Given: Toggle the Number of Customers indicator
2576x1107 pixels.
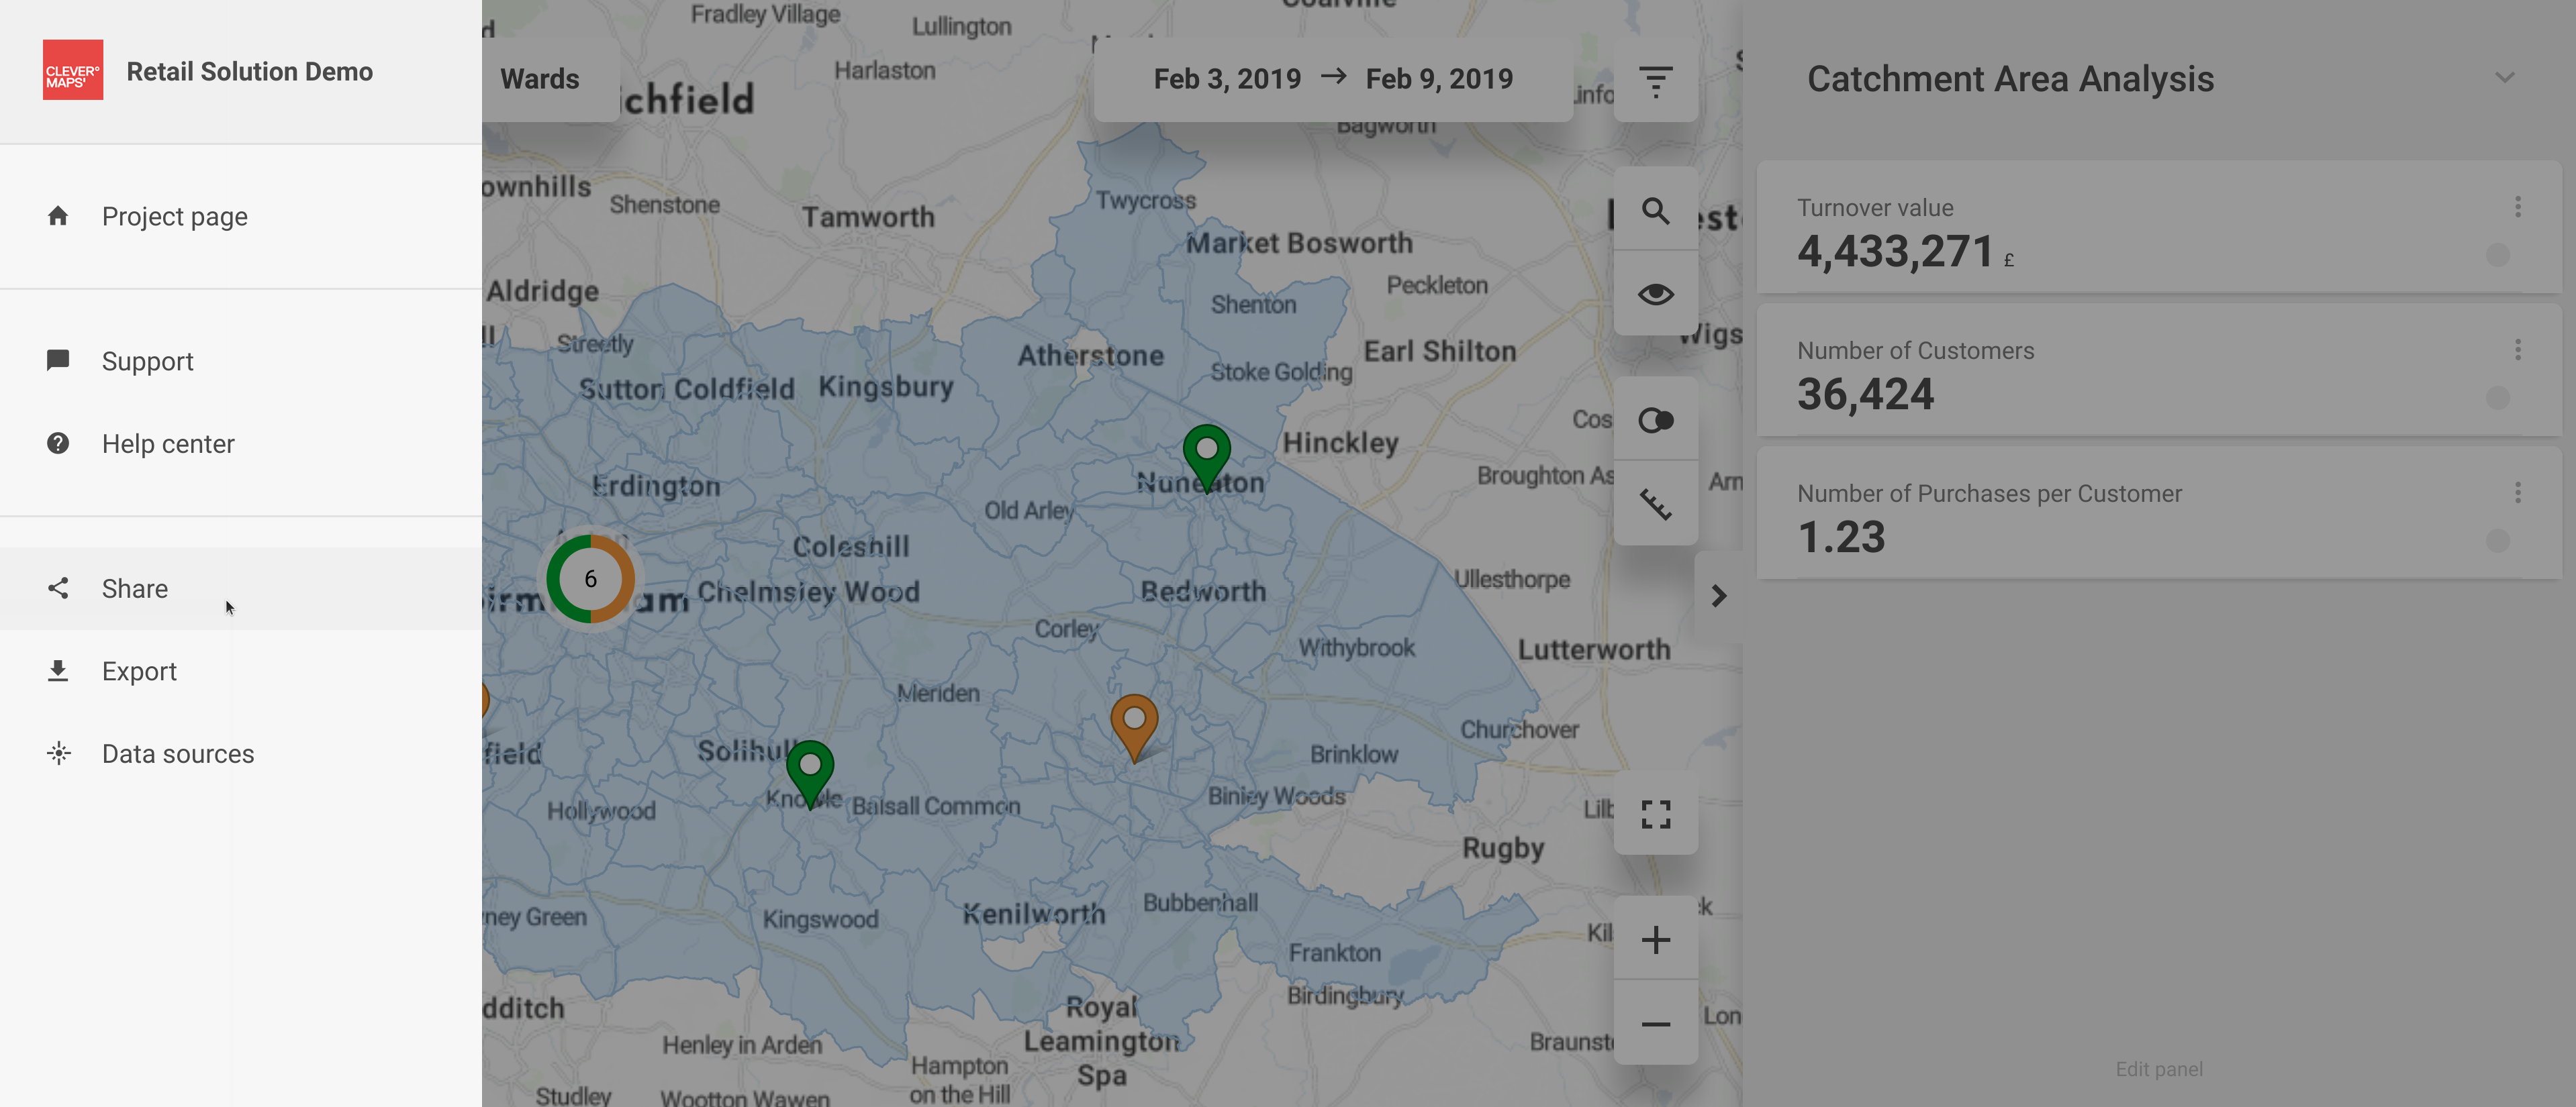Looking at the screenshot, I should [2497, 398].
